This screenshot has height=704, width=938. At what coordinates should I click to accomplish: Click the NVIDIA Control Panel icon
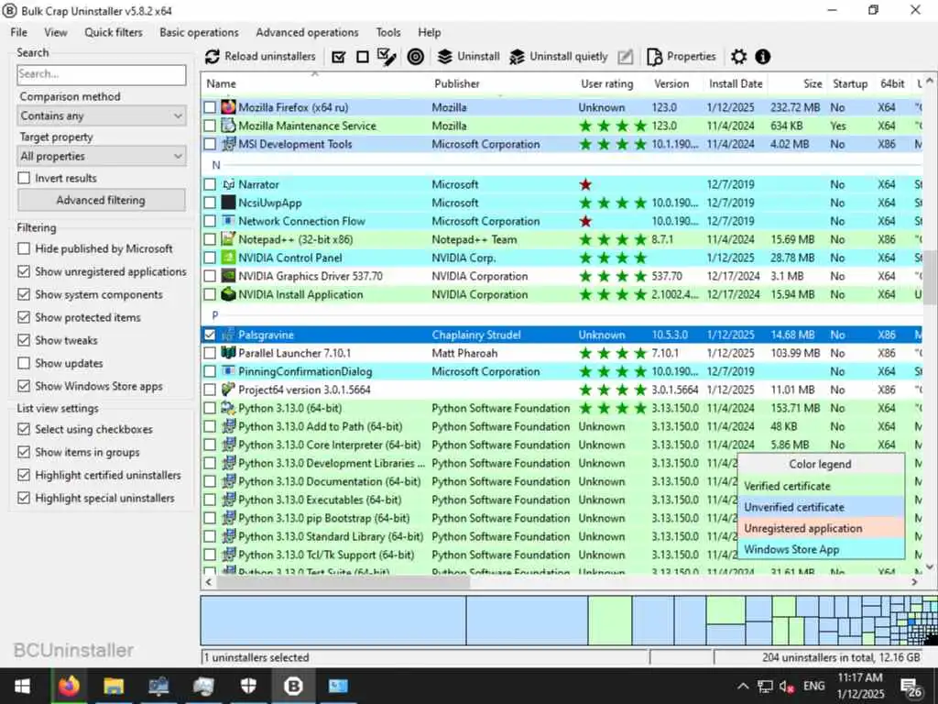(228, 258)
